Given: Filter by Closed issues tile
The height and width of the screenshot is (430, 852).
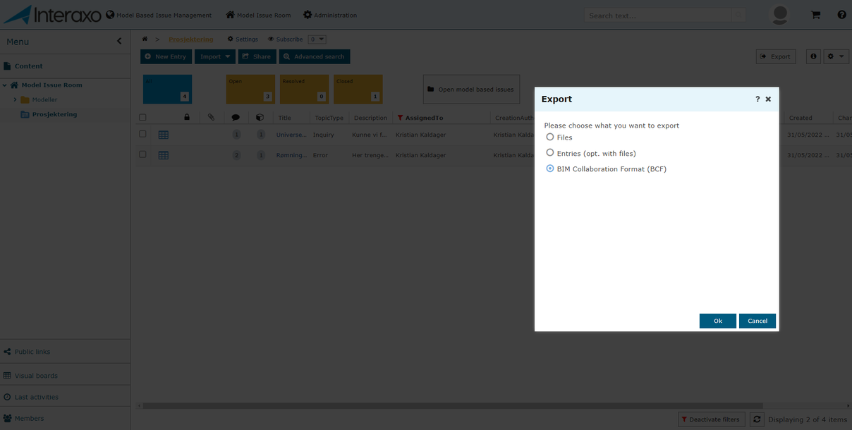Looking at the screenshot, I should pos(358,90).
